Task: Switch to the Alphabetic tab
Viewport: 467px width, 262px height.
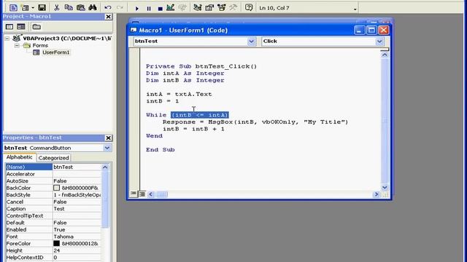Action: click(20, 157)
